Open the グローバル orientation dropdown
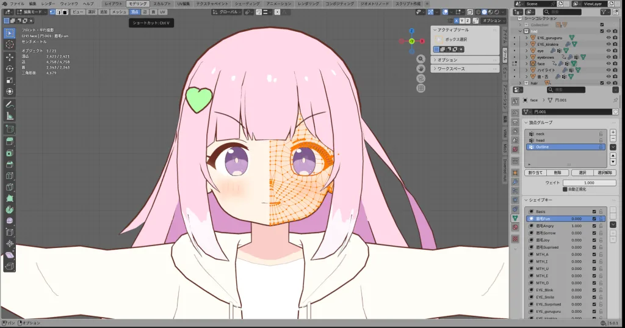625x328 pixels. 226,12
